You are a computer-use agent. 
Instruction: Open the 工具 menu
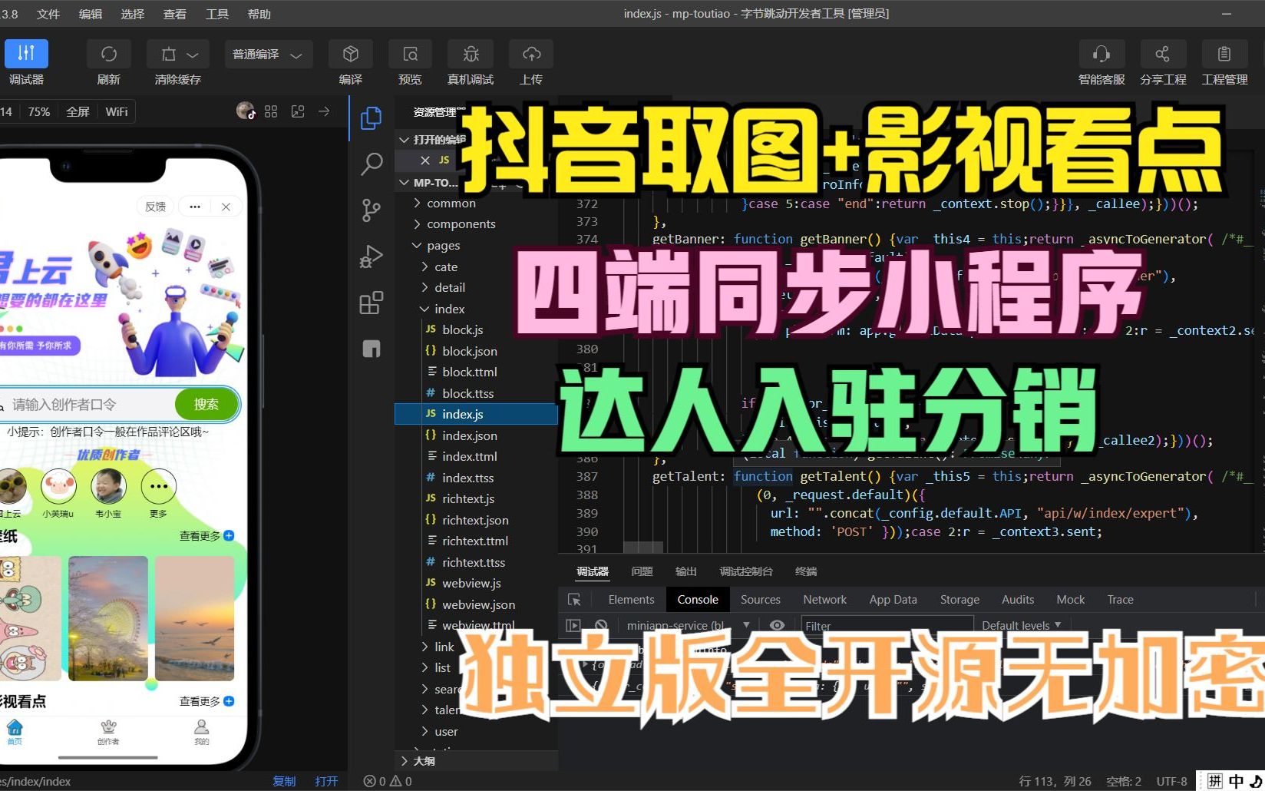pos(217,14)
